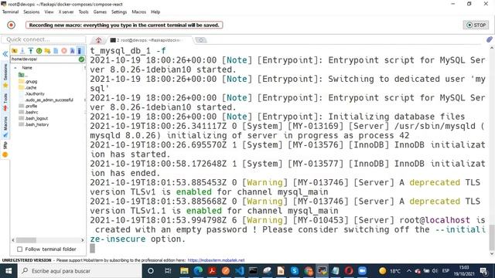Screen dimensions: 495x278
Task: Open Task View in the taskbar
Action: pos(168,271)
